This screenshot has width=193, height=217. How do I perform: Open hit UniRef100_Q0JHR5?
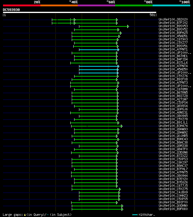click(173, 136)
